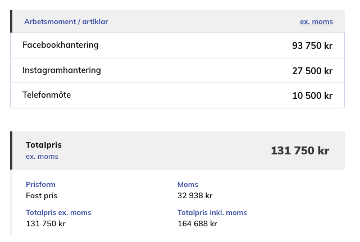This screenshot has height=242, width=360.
Task: Click the 32 938 kr moms value
Action: click(x=195, y=195)
